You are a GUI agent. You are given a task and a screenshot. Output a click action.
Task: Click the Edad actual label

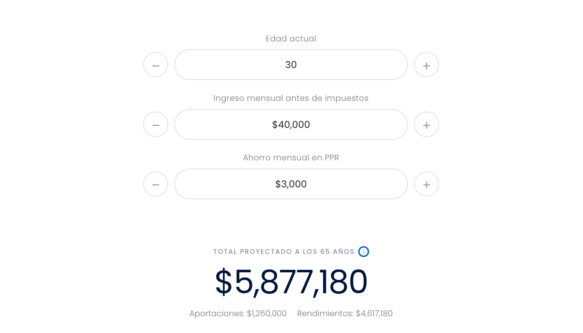[291, 39]
